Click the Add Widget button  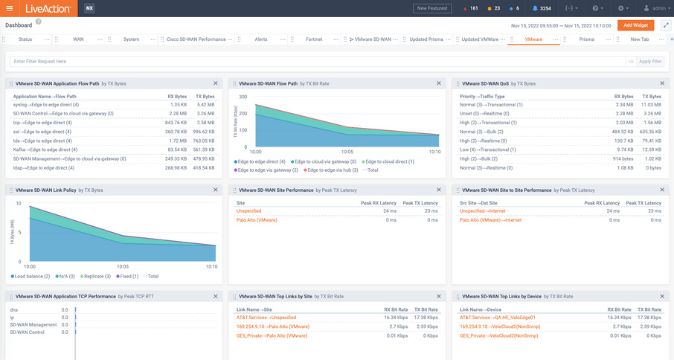636,25
